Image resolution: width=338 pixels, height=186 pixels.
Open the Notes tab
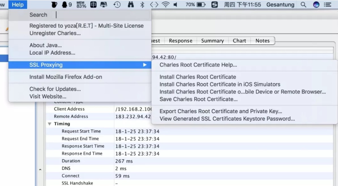click(x=262, y=41)
